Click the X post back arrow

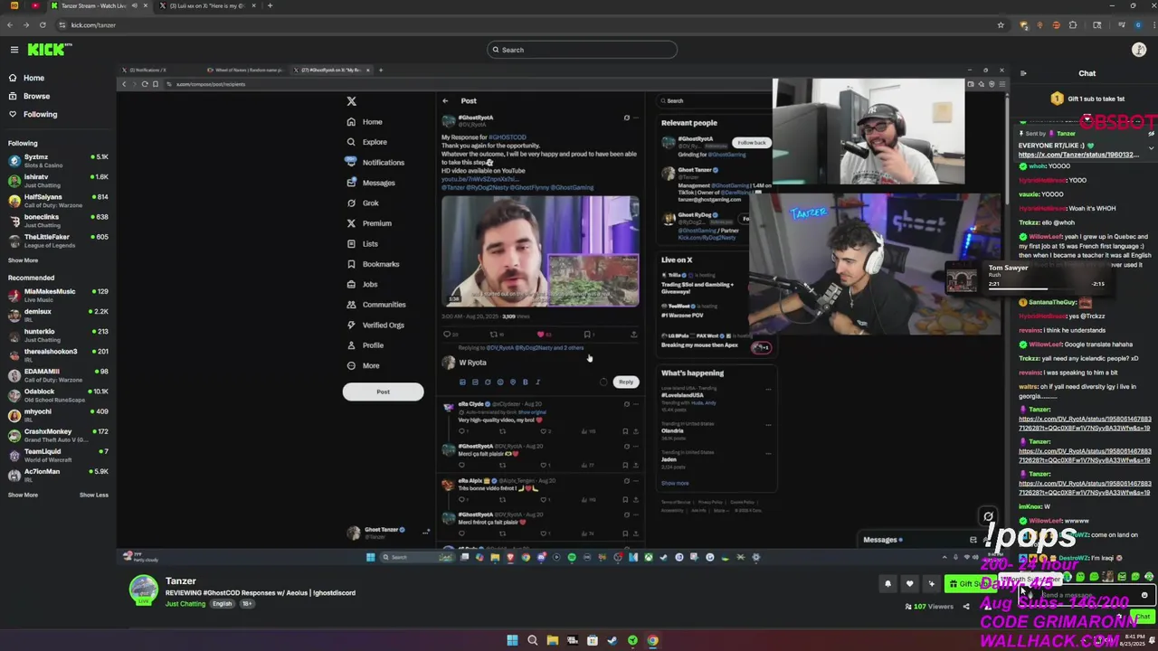point(445,101)
